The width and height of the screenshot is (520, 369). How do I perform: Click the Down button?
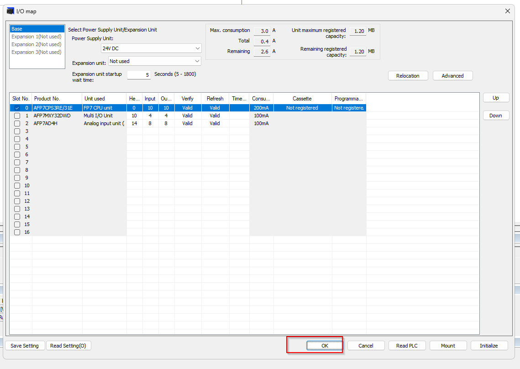coord(496,116)
